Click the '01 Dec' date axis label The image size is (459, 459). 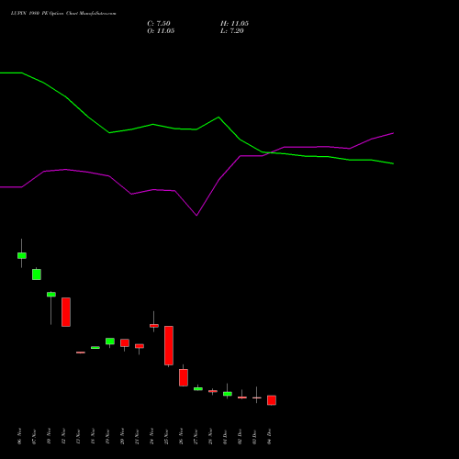click(x=225, y=436)
